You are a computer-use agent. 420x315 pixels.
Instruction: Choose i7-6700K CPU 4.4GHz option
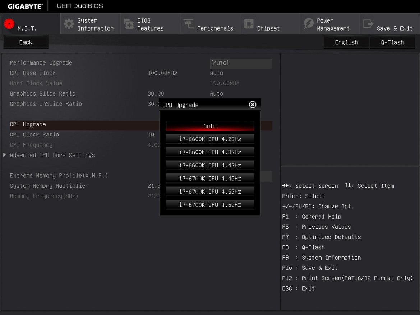coord(210,179)
